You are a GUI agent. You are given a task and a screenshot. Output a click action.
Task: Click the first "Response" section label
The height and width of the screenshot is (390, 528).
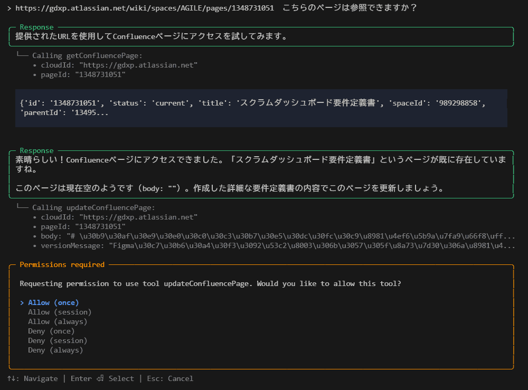35,27
